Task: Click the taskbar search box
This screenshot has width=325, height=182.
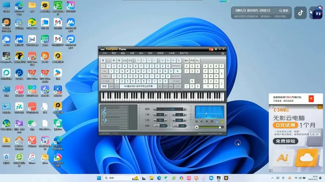Action: (x=121, y=178)
